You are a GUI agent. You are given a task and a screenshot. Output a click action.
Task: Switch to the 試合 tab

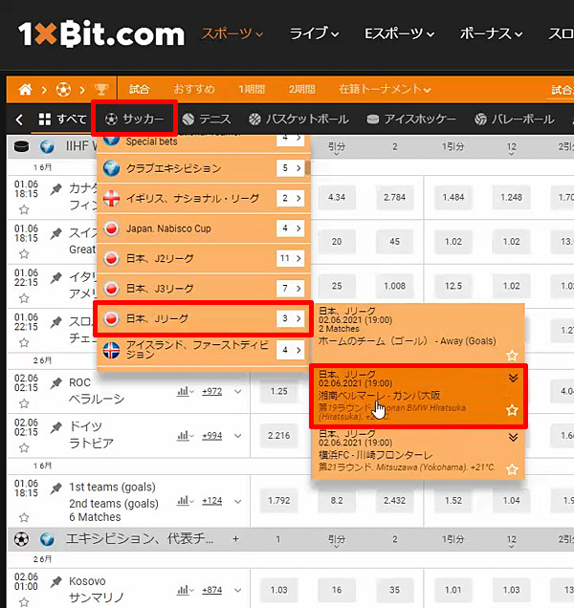point(139,90)
